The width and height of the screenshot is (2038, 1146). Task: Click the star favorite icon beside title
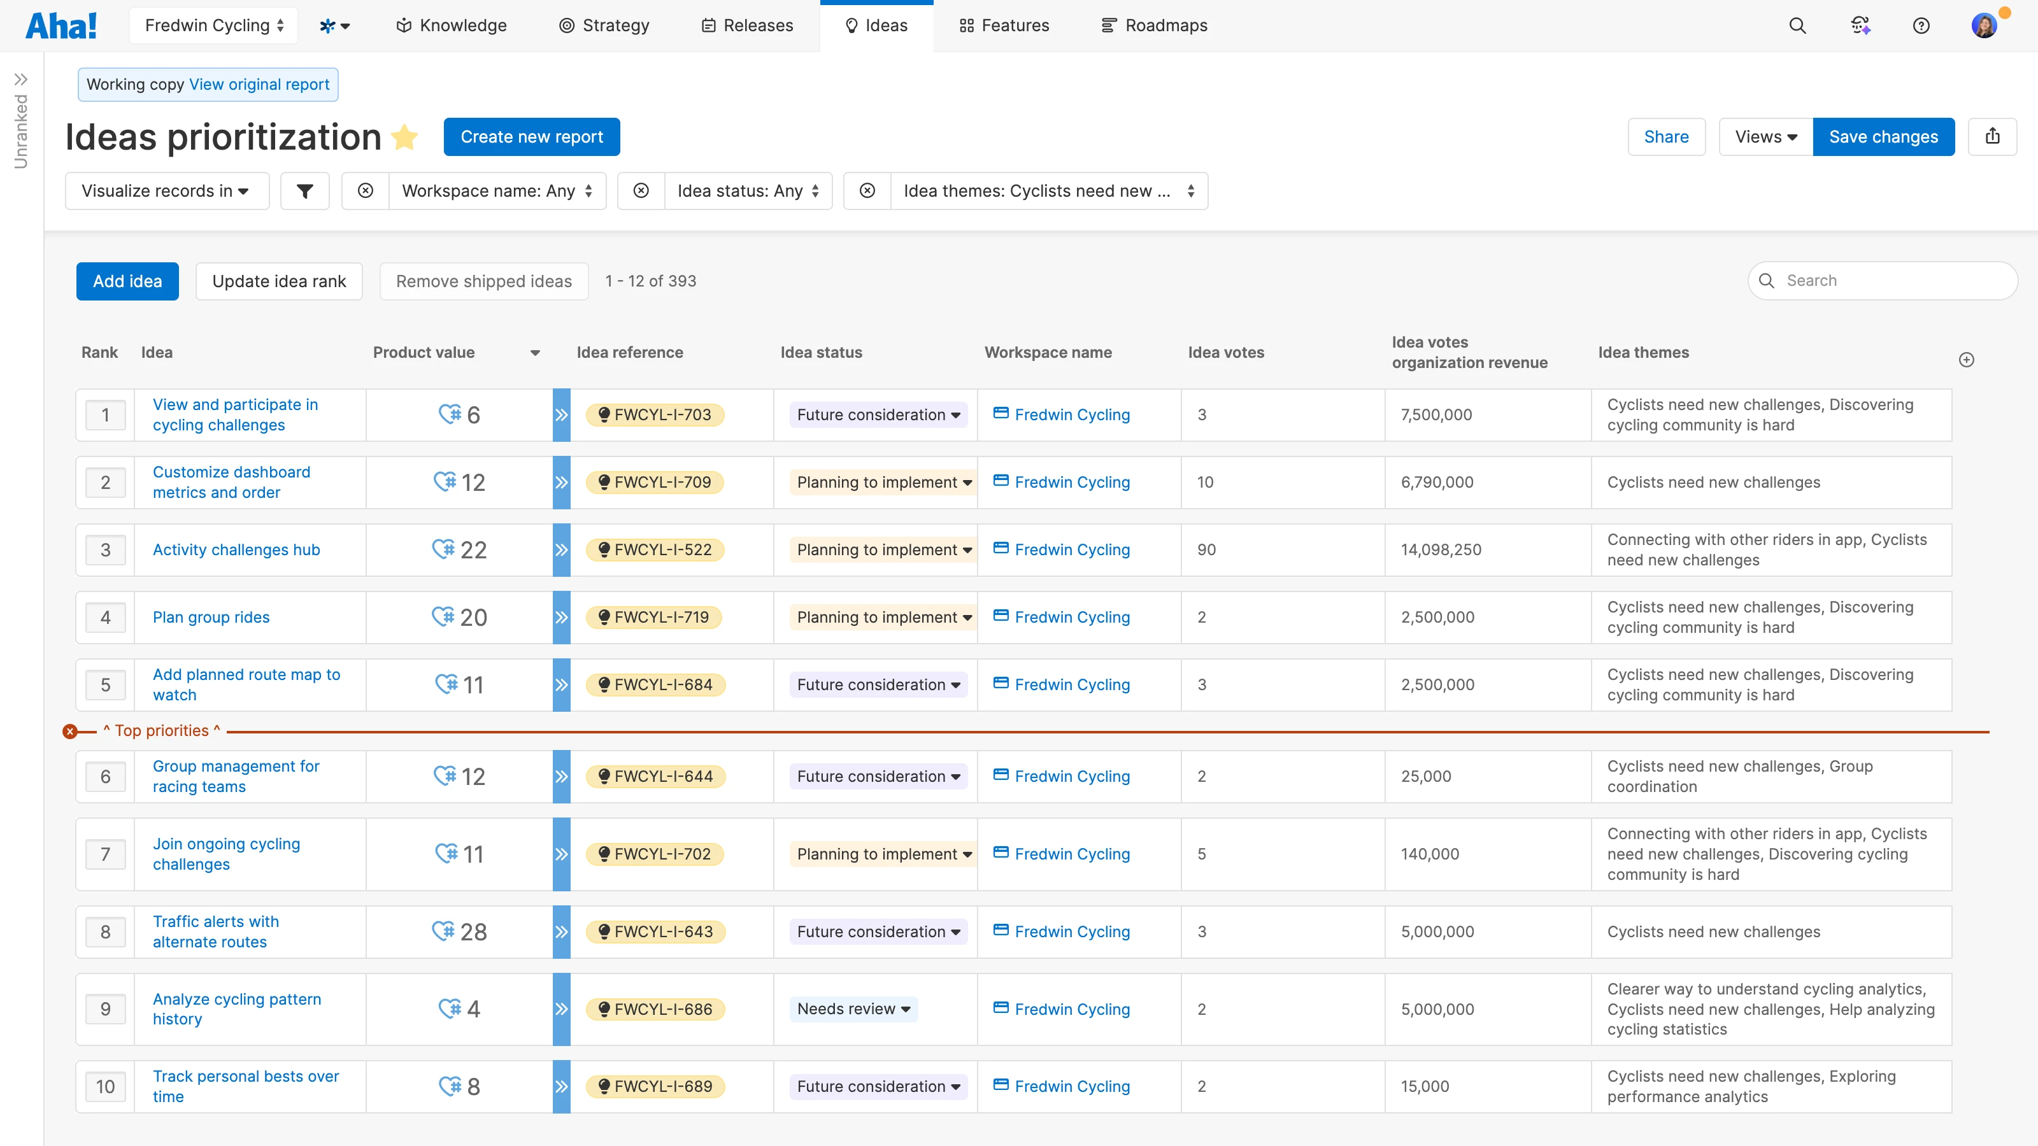point(405,137)
